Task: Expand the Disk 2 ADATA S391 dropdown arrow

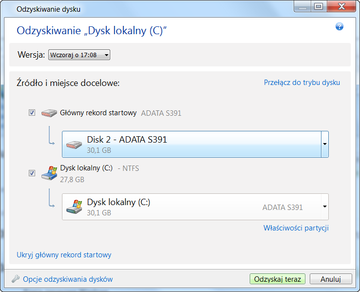Action: coord(324,144)
